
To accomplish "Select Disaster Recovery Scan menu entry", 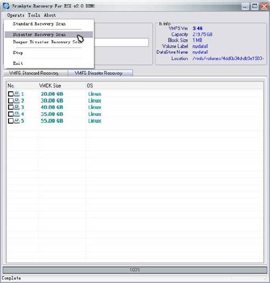I will pyautogui.click(x=49, y=35).
